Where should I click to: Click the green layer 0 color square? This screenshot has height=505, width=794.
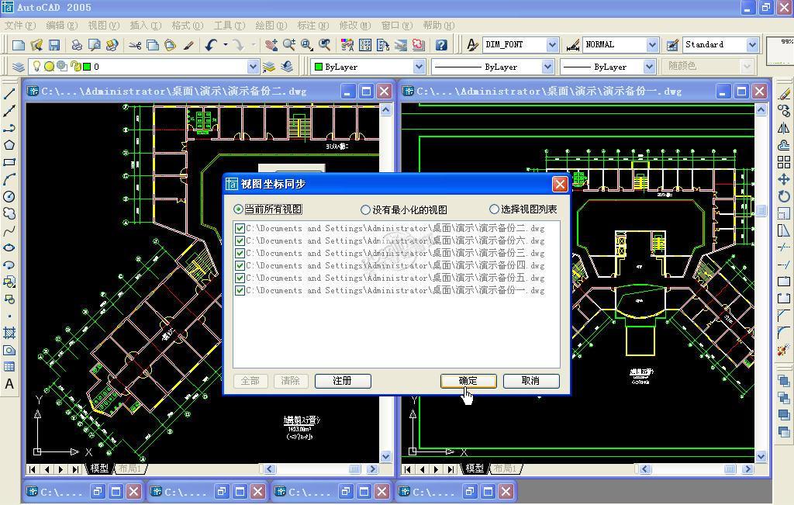[x=87, y=67]
